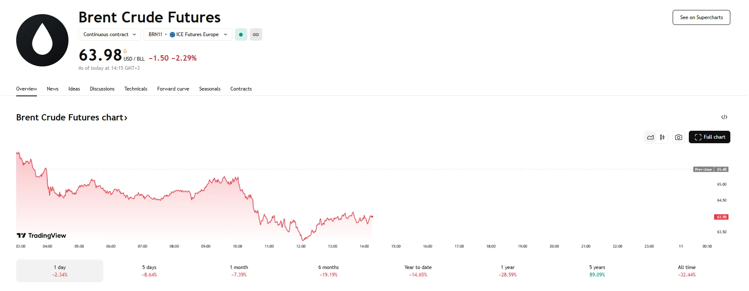Open the embed code icon

[x=724, y=117]
